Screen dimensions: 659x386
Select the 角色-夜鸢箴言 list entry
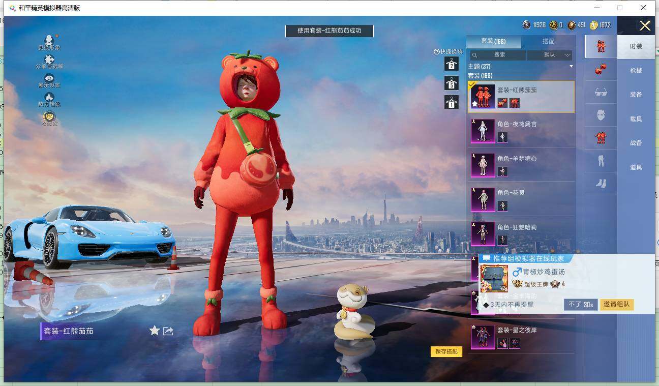click(521, 131)
